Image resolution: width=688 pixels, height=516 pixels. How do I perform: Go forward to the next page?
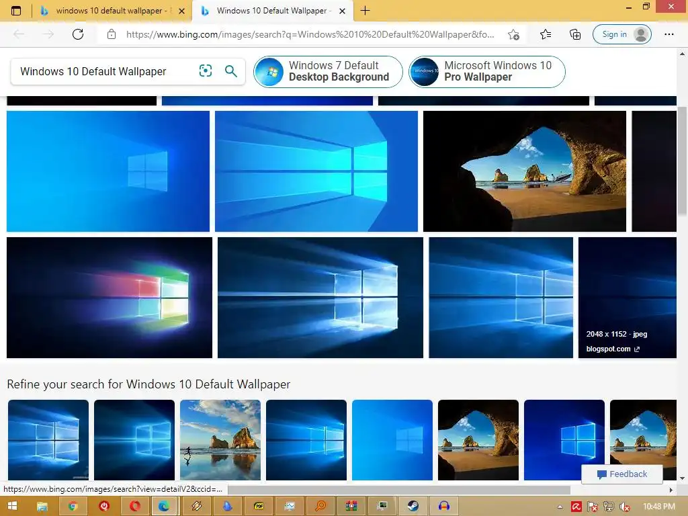[48, 34]
